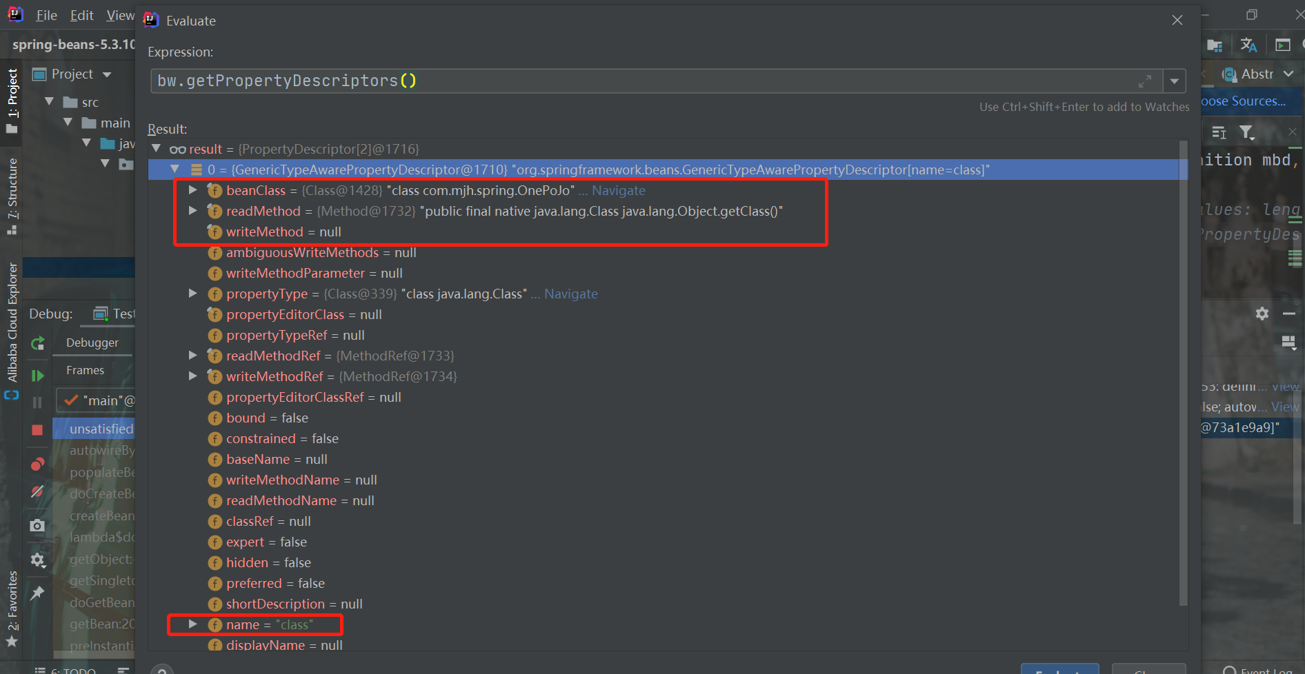Click Navigate link next to beanClass
The image size is (1305, 674).
coord(619,191)
